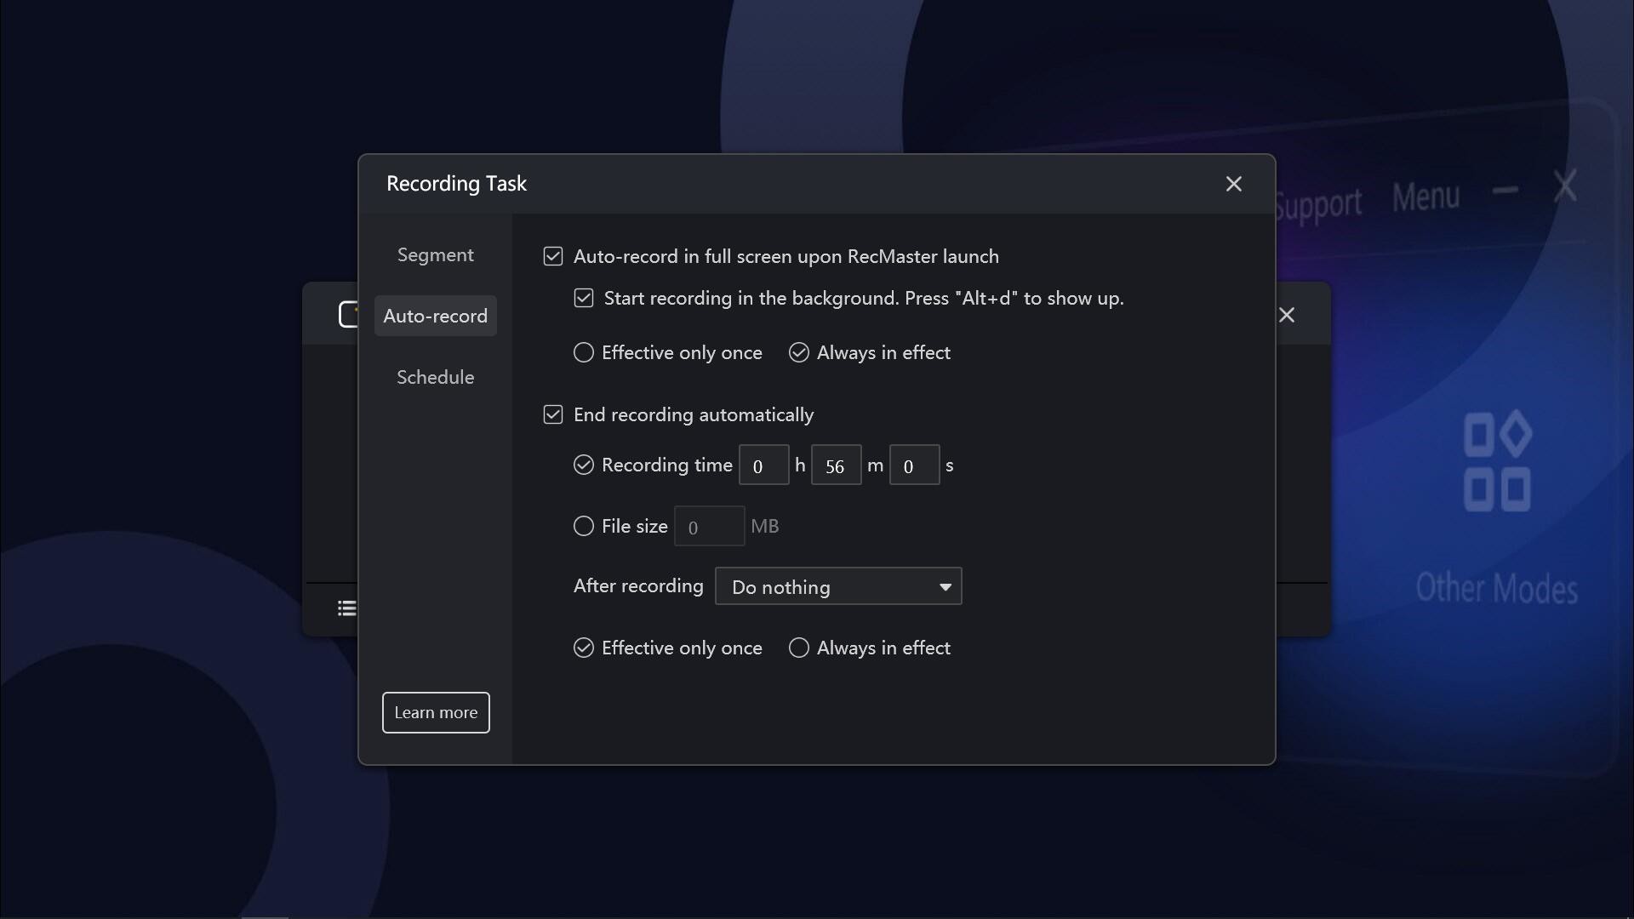Select Effective only once for auto-record
1634x919 pixels.
tap(583, 352)
